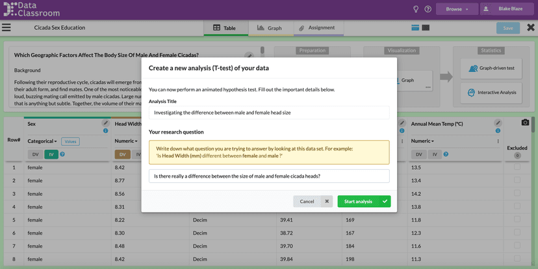Open the Graph card options dots
Viewport: 538px width, 269px height.
click(x=428, y=88)
